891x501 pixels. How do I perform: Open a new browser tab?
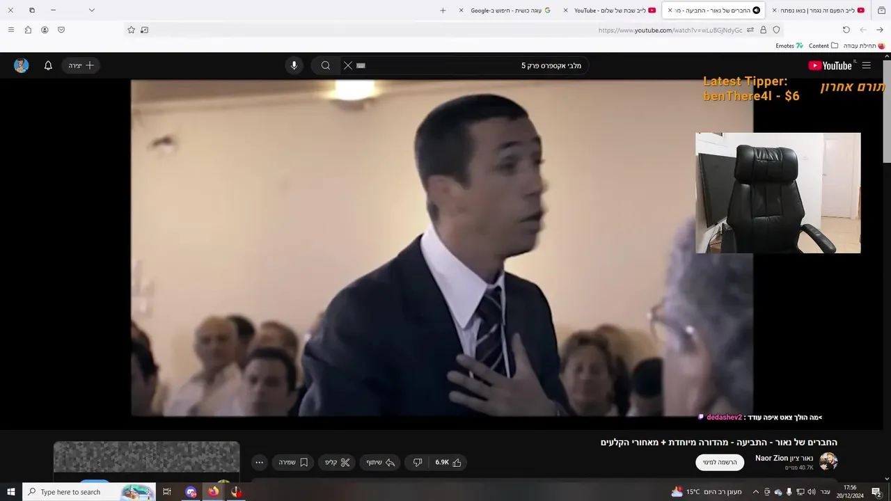coord(443,10)
